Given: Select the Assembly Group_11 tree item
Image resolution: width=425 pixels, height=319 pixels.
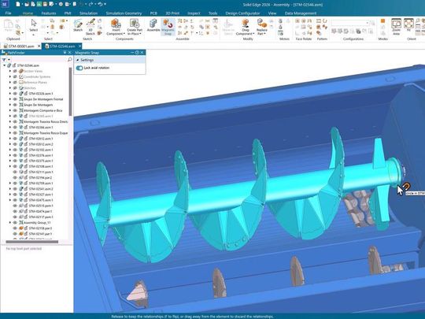Looking at the screenshot, I should [x=37, y=222].
